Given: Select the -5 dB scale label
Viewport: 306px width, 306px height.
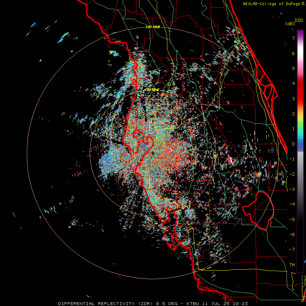Looking at the screenshot, I should 292,219.
